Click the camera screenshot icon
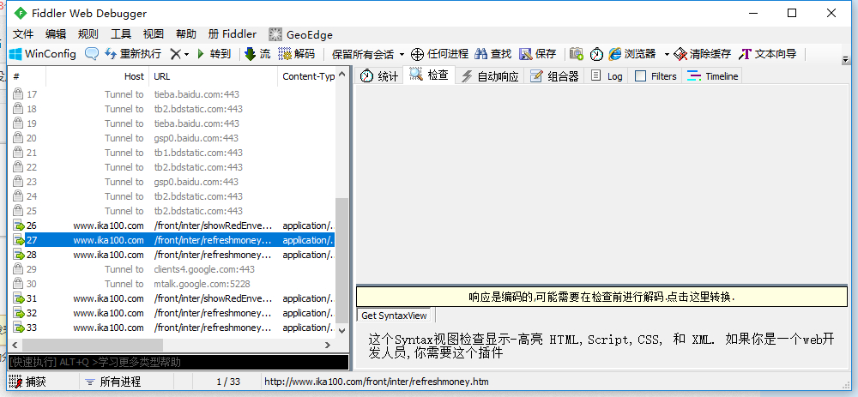This screenshot has height=397, width=858. 577,53
